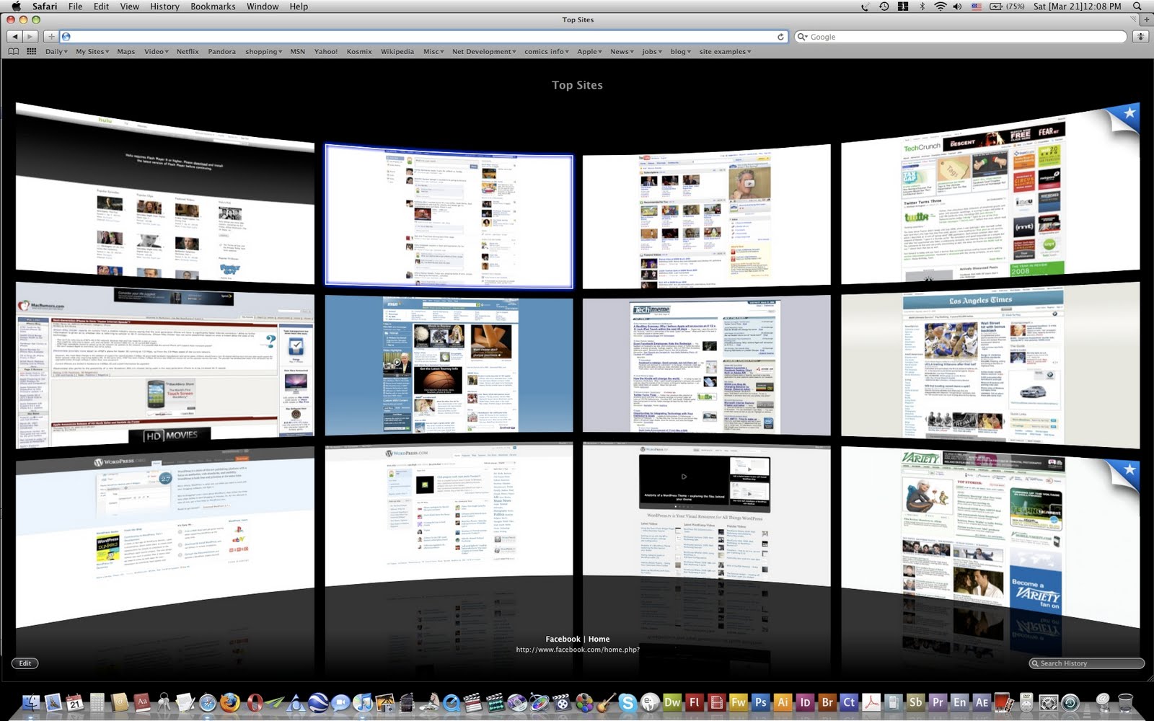Open the My Sites bookmarks dropdown

91,51
